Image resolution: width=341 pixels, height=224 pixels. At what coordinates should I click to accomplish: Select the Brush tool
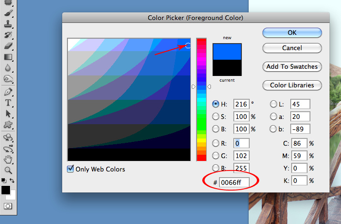click(x=8, y=12)
